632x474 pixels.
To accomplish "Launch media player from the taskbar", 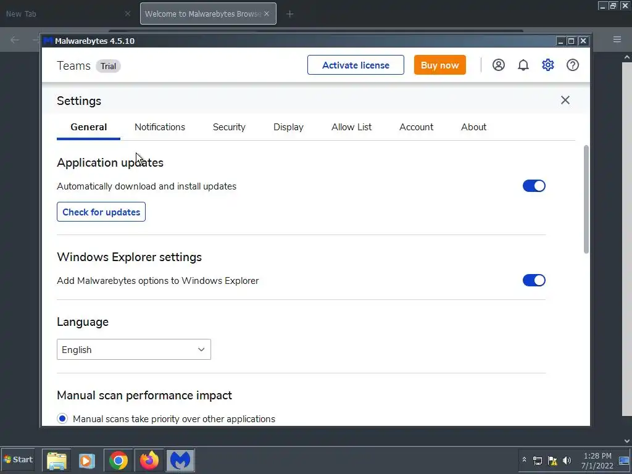I will click(x=86, y=460).
